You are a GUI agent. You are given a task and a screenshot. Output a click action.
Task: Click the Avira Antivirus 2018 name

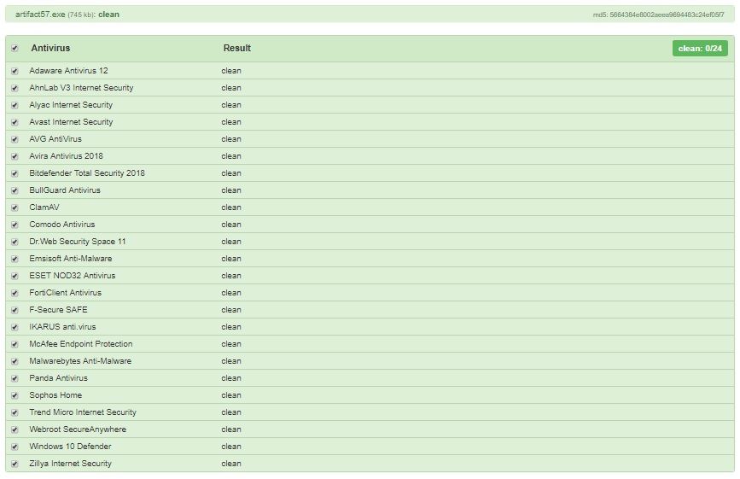click(x=66, y=155)
